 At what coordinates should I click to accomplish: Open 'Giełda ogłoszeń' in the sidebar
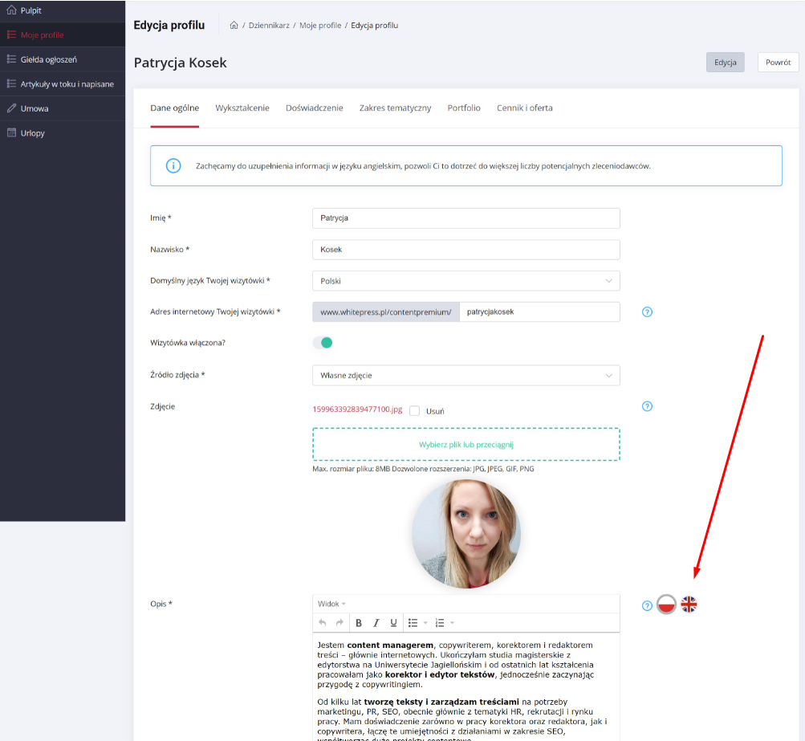click(x=49, y=59)
